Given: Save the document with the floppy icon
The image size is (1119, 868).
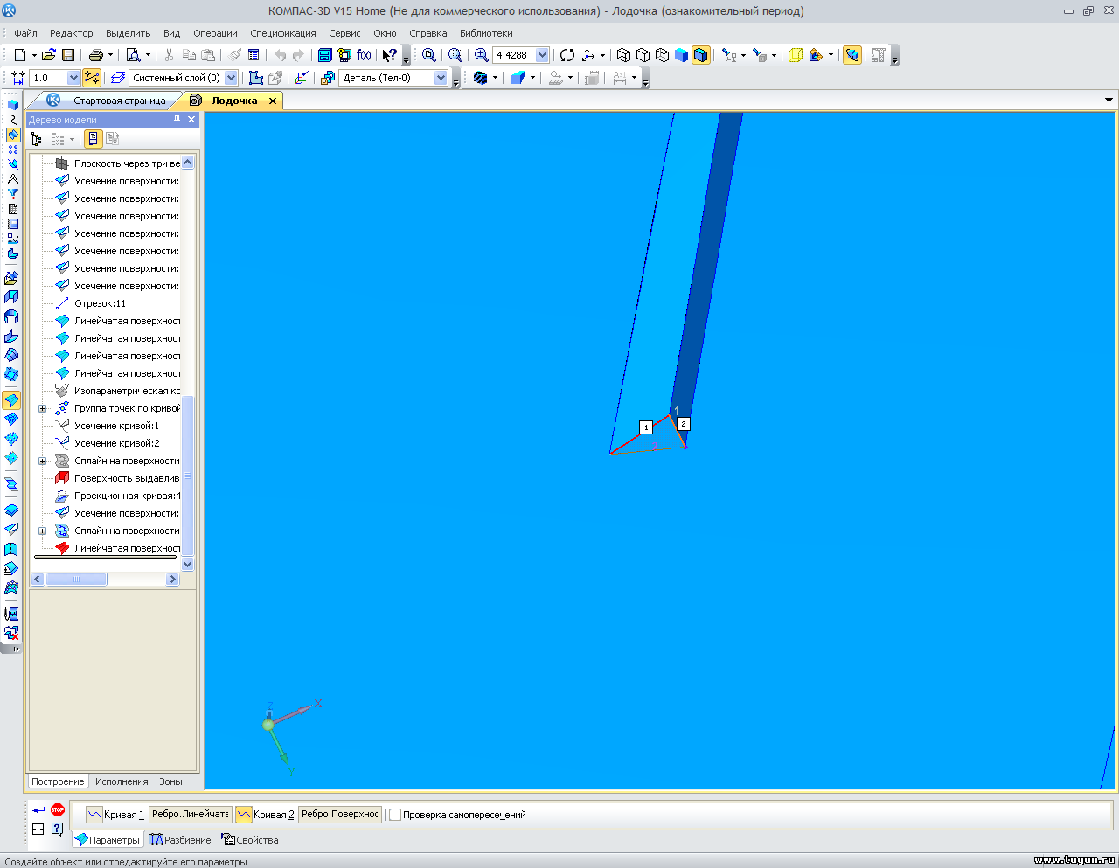Looking at the screenshot, I should click(68, 55).
